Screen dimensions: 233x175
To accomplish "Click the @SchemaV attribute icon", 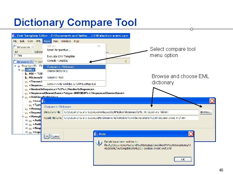I will click(x=26, y=77).
